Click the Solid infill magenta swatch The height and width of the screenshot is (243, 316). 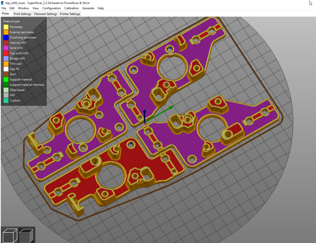6,48
